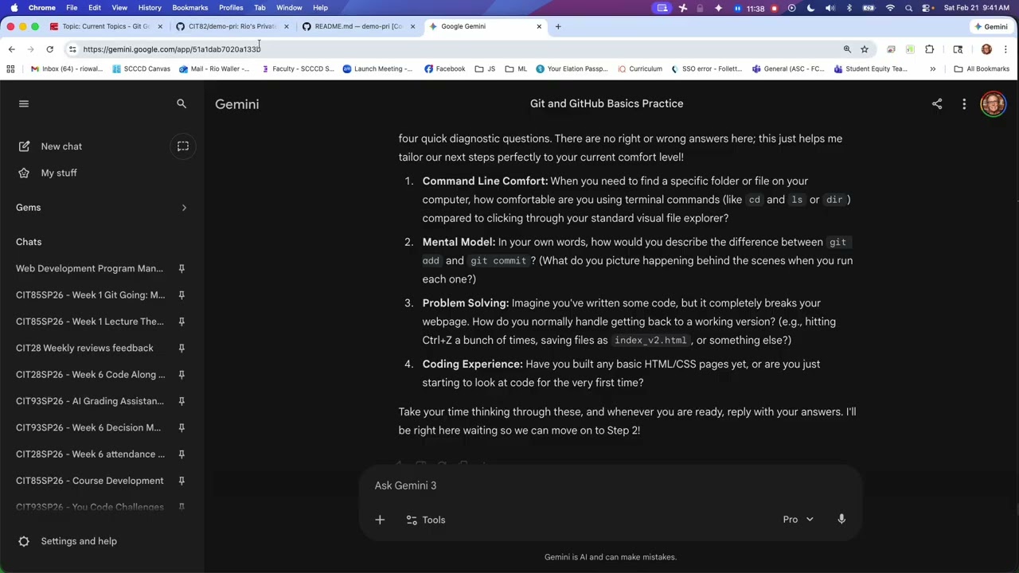
Task: Open Curriculum bookmark
Action: [x=639, y=69]
